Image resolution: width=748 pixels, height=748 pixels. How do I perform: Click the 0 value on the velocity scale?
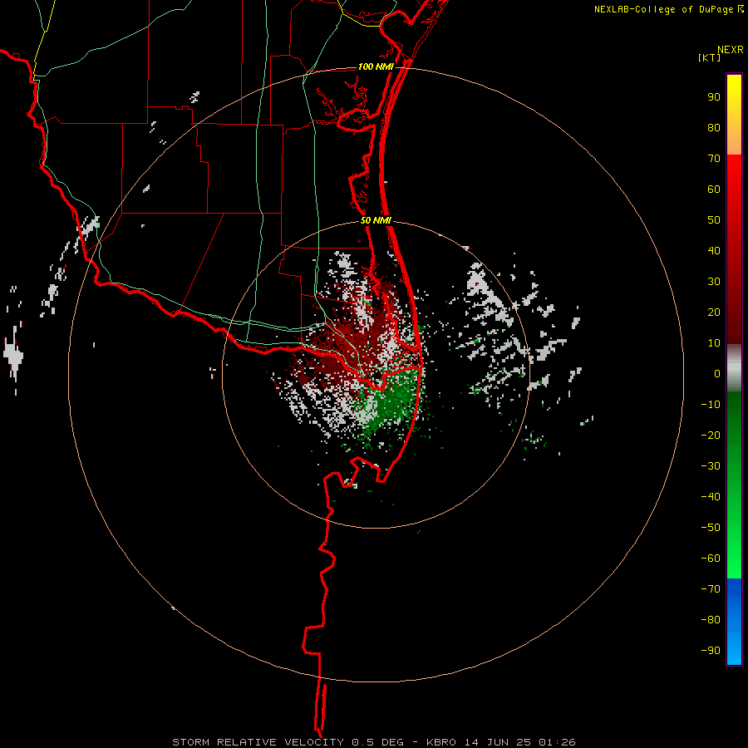click(x=717, y=374)
